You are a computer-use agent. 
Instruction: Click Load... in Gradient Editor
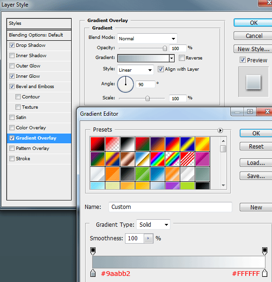[256, 163]
